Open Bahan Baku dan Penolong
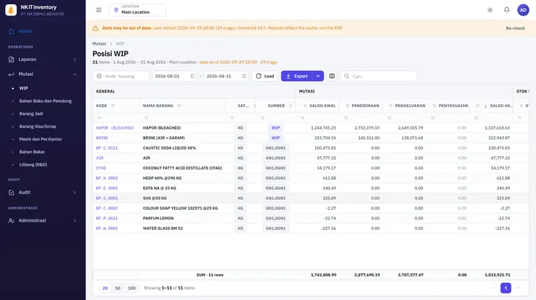Screen dimensions: 536x300 (45, 100)
